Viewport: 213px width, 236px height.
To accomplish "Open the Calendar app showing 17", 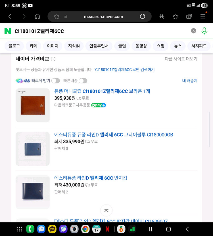I will tap(97, 229).
